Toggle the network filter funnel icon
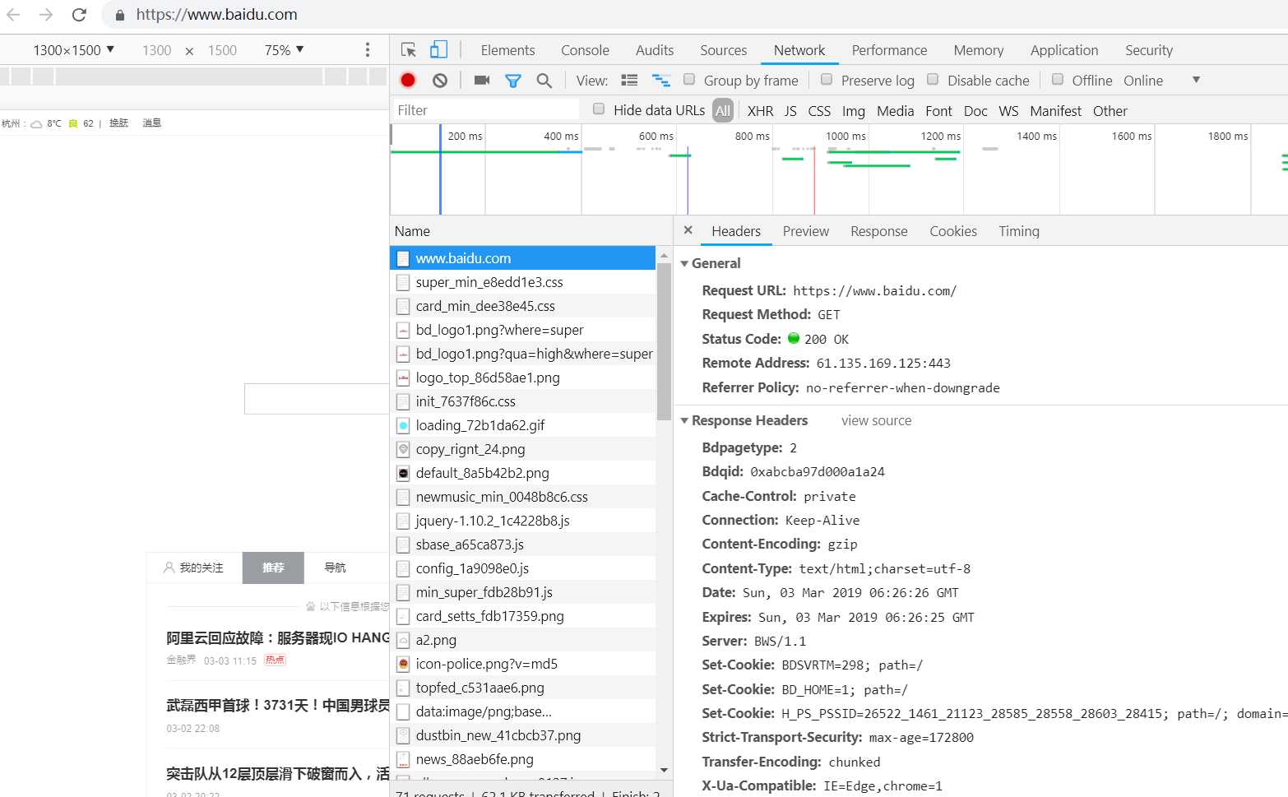The image size is (1288, 797). 513,81
